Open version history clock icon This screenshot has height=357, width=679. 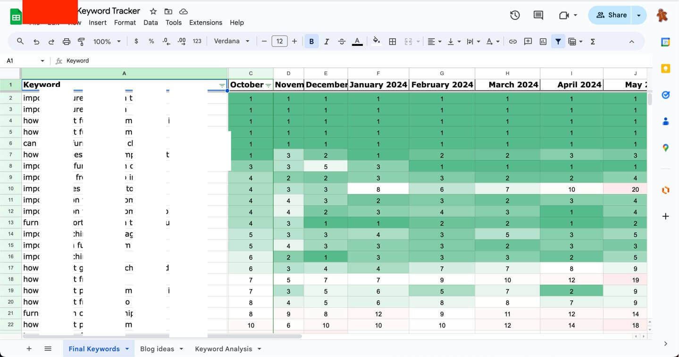(x=515, y=15)
